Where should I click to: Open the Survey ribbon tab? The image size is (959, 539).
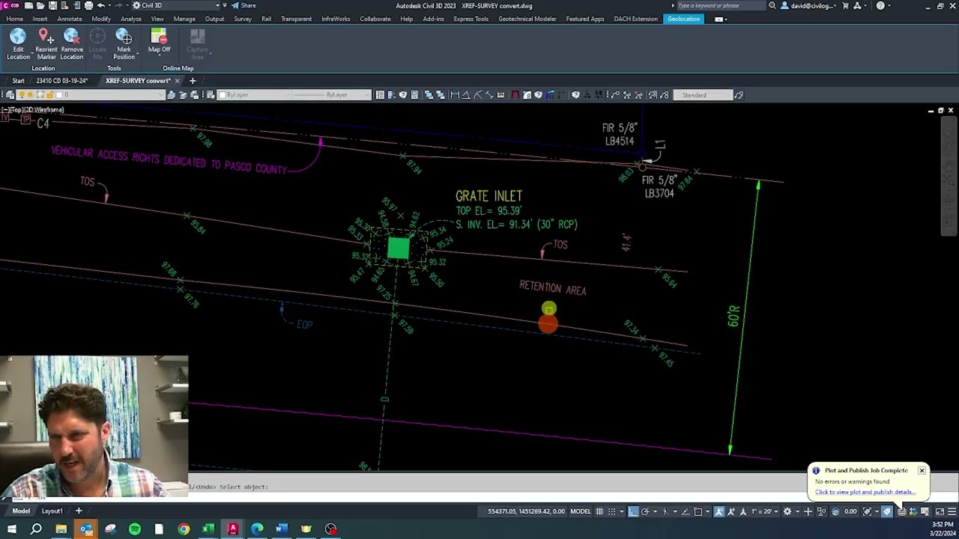(x=243, y=19)
